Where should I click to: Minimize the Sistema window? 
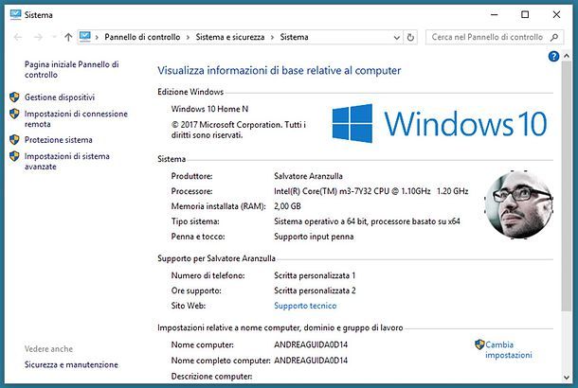point(495,14)
